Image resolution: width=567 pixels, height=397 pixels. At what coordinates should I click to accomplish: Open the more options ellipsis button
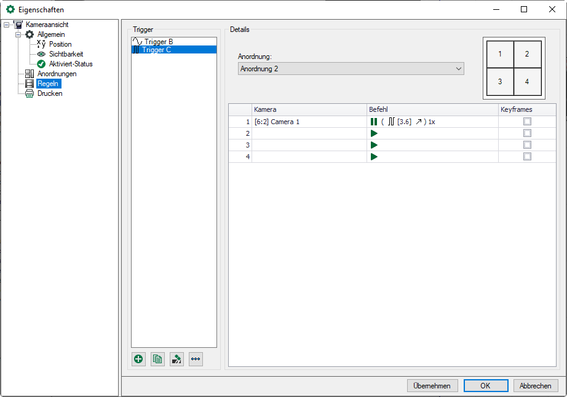(196, 359)
